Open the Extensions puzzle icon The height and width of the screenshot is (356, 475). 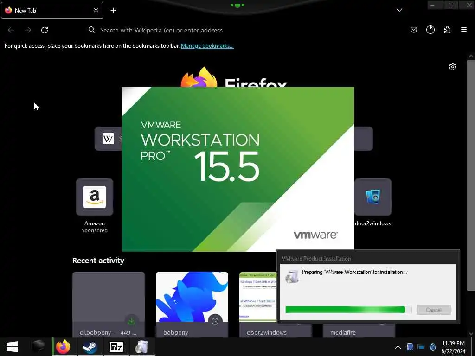[x=447, y=30]
